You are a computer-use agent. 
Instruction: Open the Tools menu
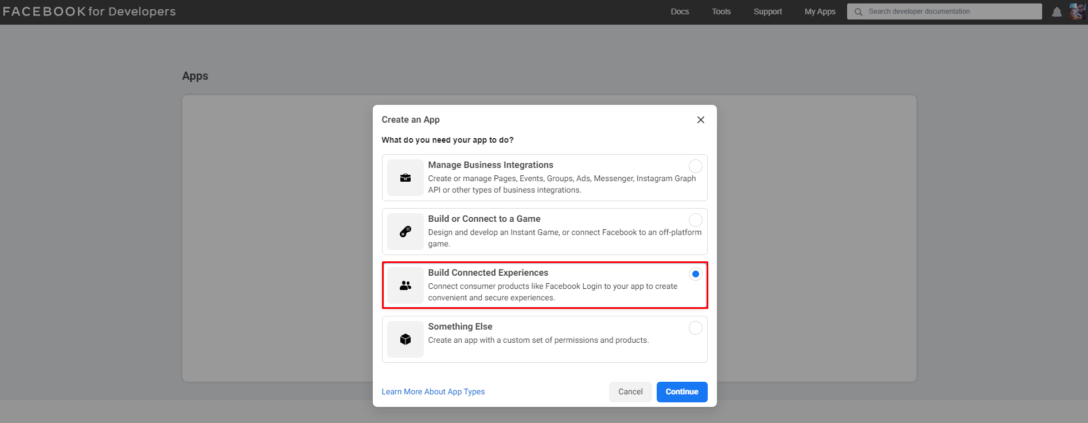pos(721,11)
